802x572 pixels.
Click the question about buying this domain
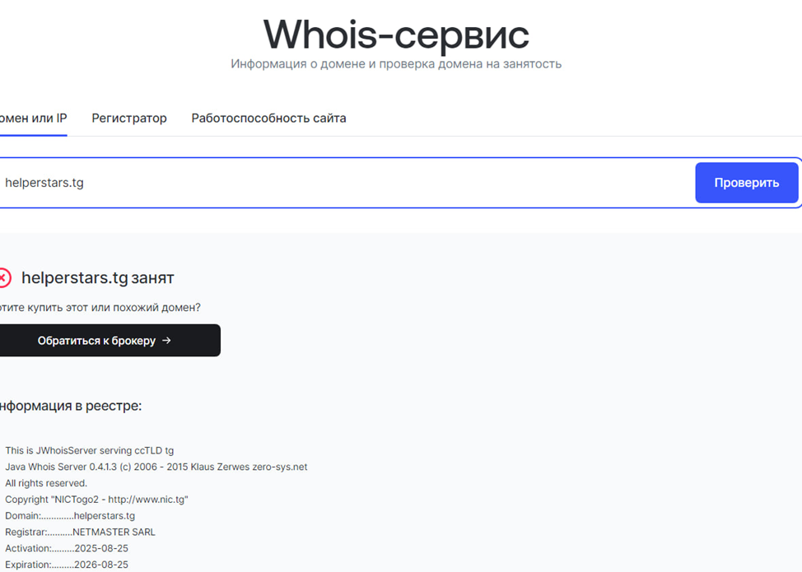100,308
